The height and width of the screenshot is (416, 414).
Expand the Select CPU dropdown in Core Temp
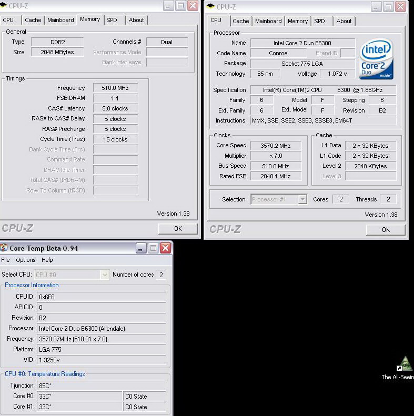tap(105, 275)
